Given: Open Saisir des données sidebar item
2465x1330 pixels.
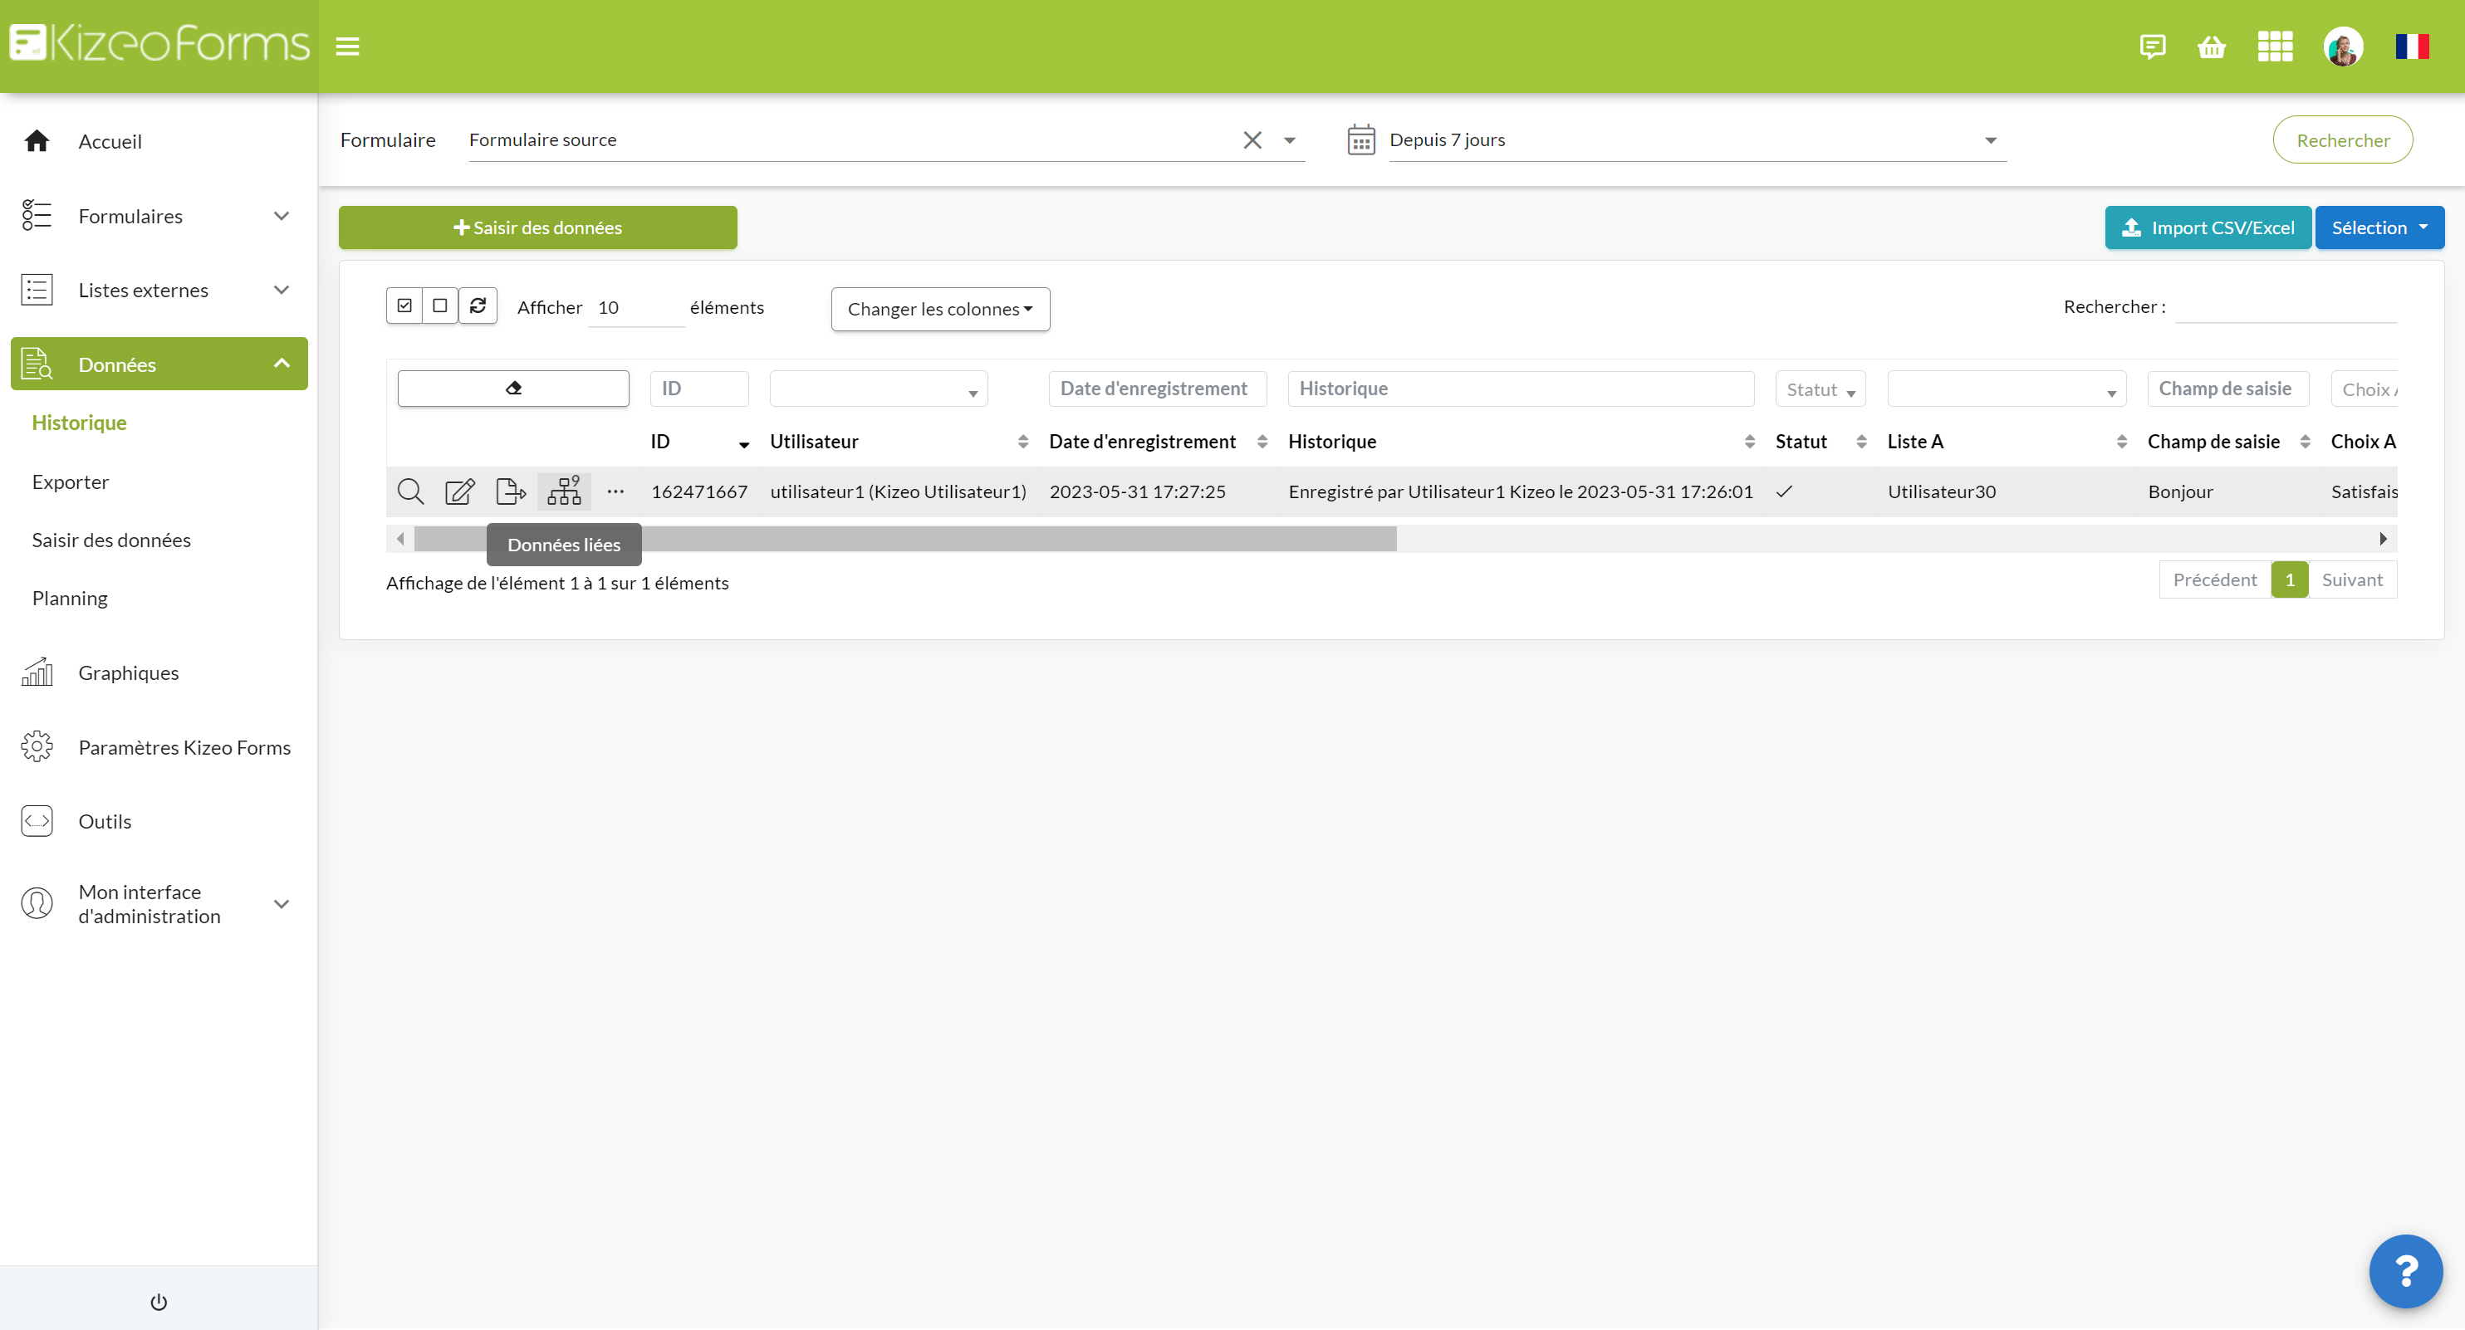Looking at the screenshot, I should tap(112, 540).
